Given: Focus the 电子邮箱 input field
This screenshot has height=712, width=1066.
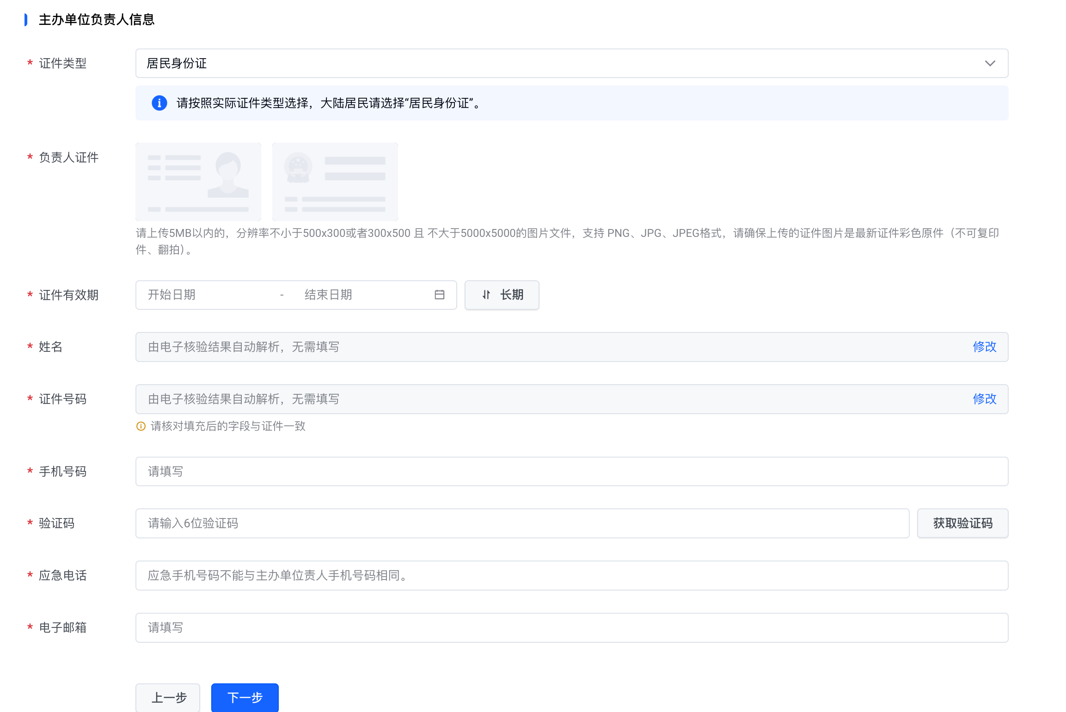Looking at the screenshot, I should tap(571, 628).
